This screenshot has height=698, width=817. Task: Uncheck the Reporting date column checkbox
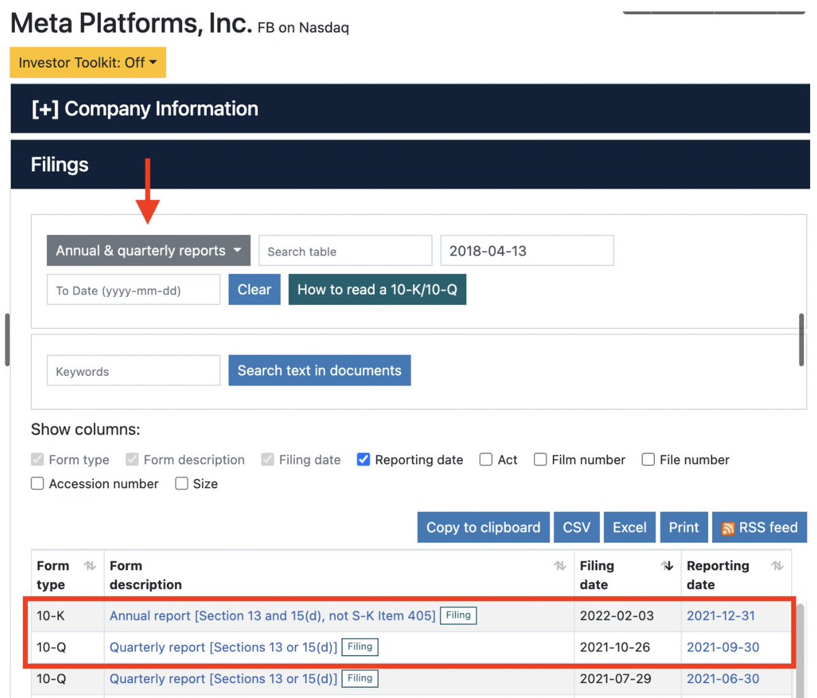click(x=364, y=460)
